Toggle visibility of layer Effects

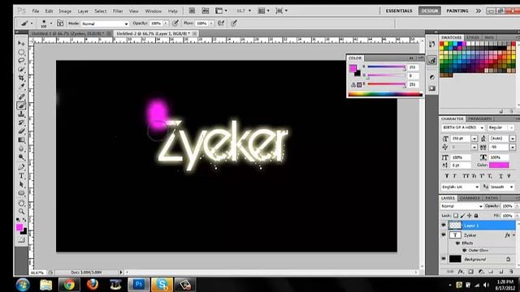pyautogui.click(x=457, y=243)
